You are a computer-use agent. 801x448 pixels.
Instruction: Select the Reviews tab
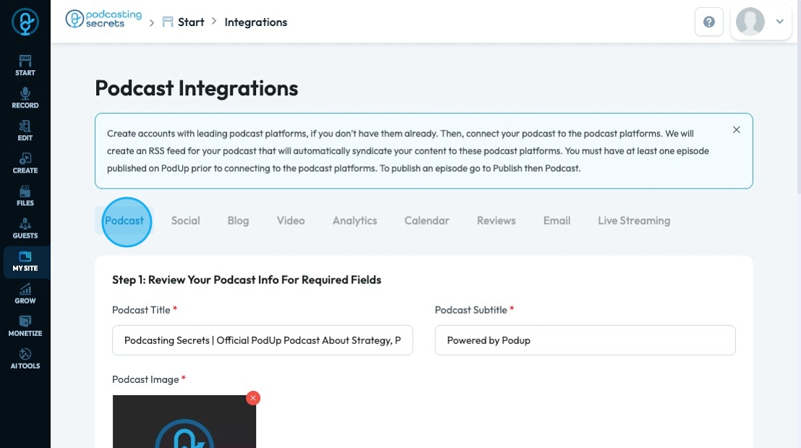496,221
